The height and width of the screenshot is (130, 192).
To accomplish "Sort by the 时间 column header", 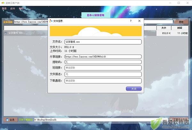I will click(x=180, y=28).
